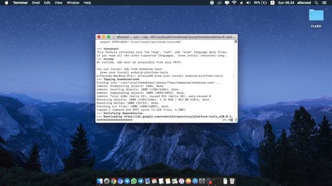Open Notes from the Dock

point(168,181)
